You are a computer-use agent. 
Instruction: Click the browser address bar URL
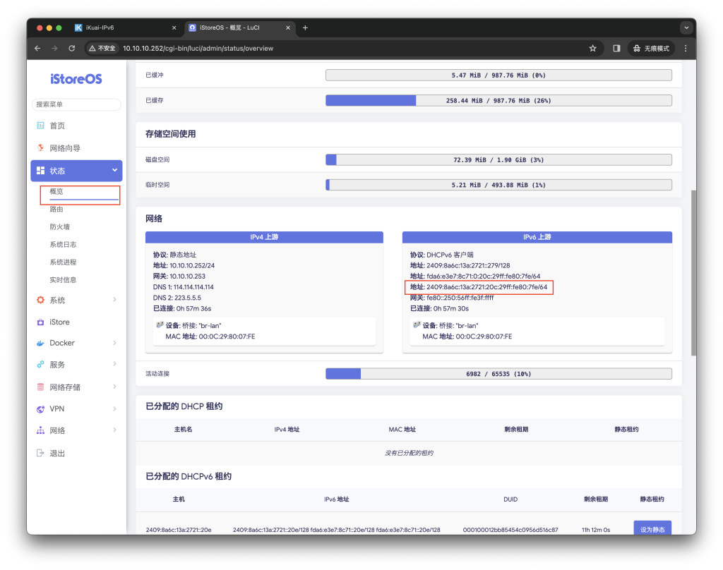(x=198, y=49)
